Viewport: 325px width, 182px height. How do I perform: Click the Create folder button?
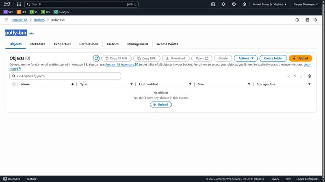(273, 58)
